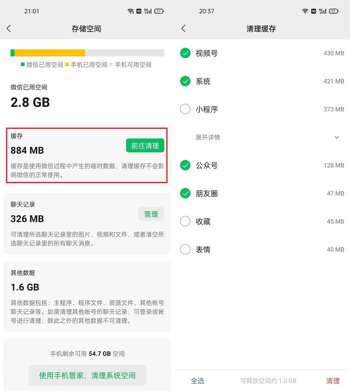Screen dimensions: 350x391
Task: Tap the yellow 手机已用空间 legend square
Action: 67,64
